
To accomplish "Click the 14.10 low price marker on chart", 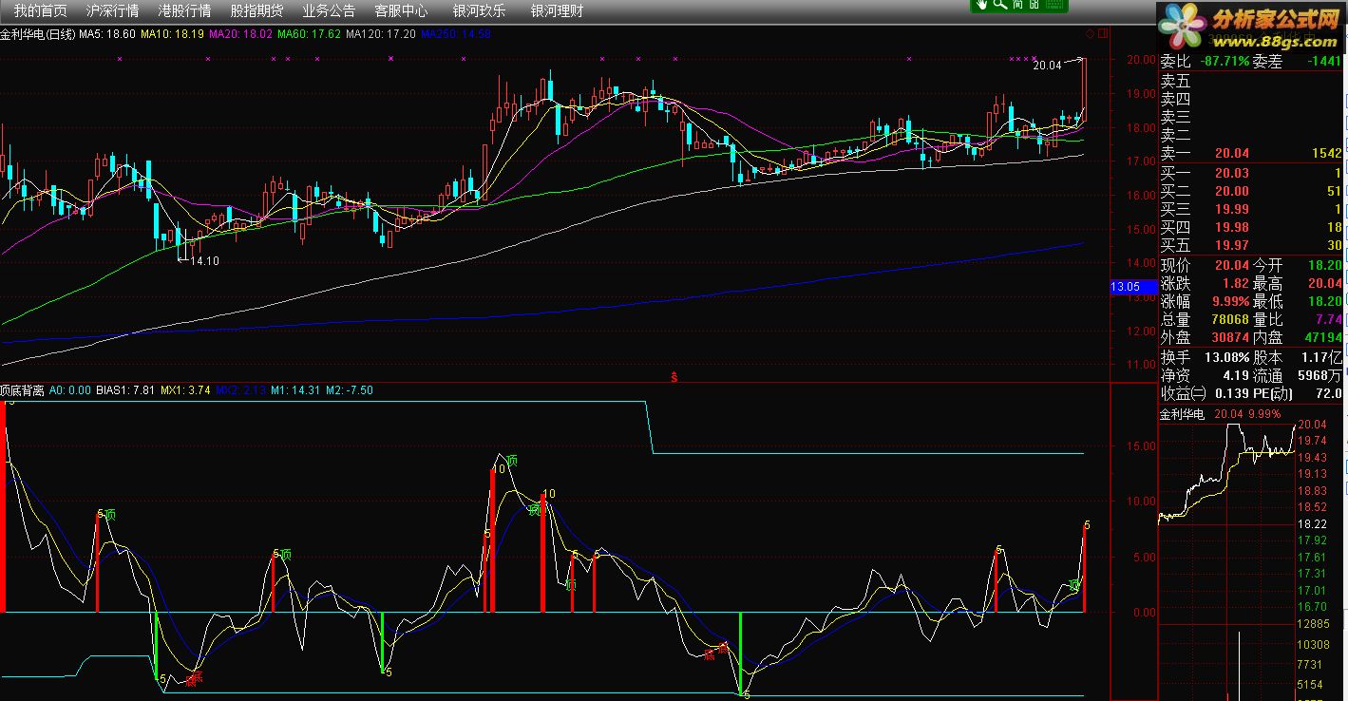I will coord(205,260).
